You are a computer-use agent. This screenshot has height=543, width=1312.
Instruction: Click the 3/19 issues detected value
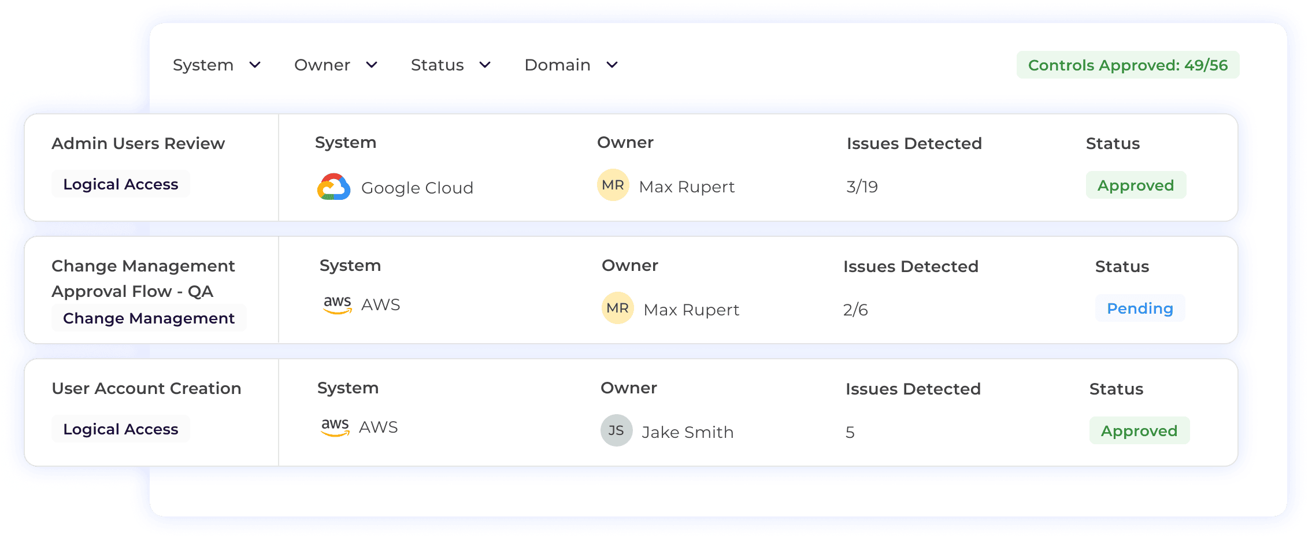(x=862, y=187)
